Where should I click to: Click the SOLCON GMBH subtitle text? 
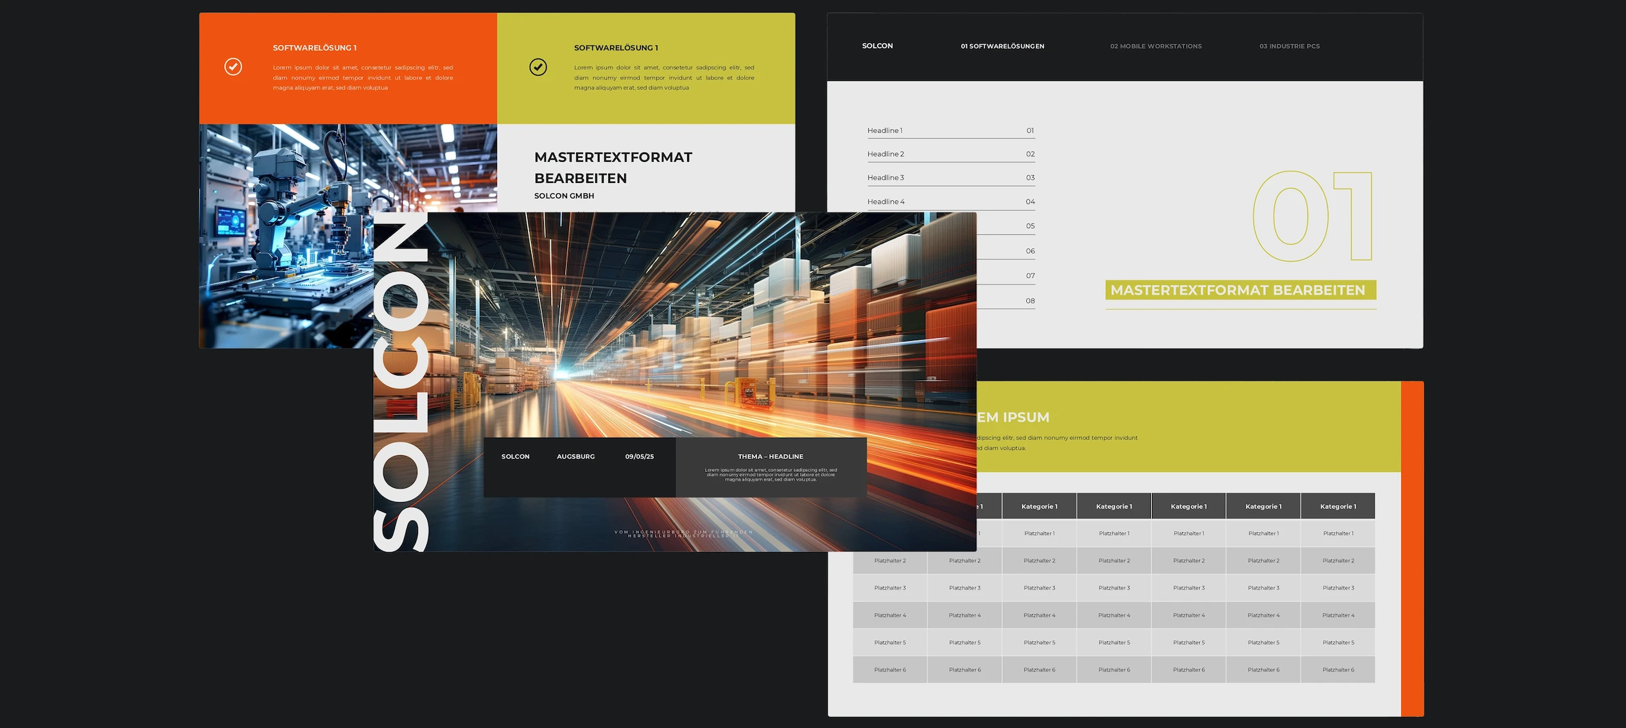564,196
